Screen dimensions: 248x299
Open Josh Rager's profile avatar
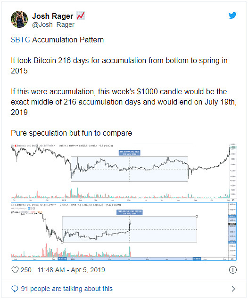point(19,19)
